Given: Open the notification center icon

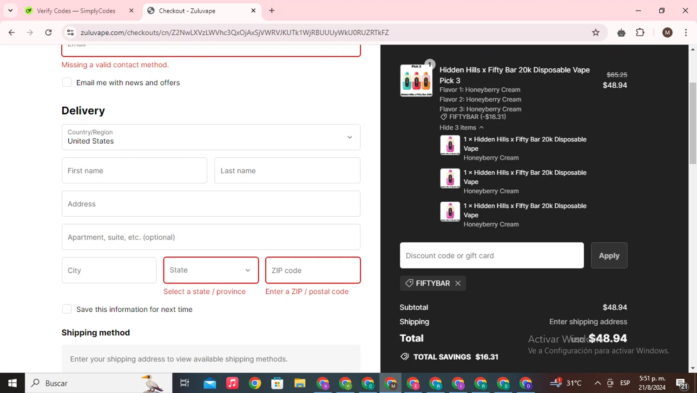Looking at the screenshot, I should tap(682, 383).
